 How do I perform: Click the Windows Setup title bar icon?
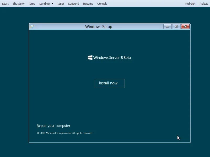click(x=32, y=26)
